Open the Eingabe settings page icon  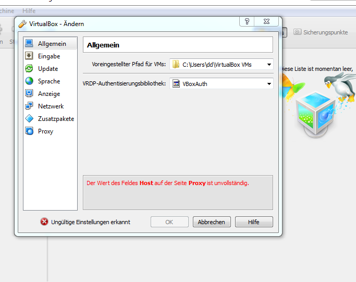click(x=29, y=56)
